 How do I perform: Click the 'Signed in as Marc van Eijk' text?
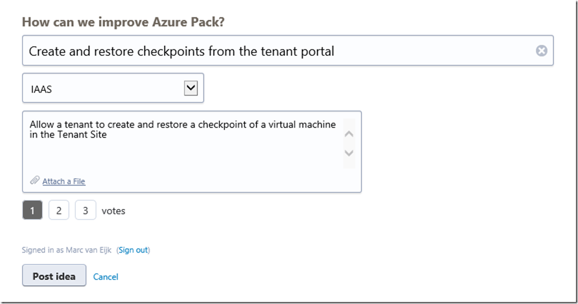click(x=67, y=250)
